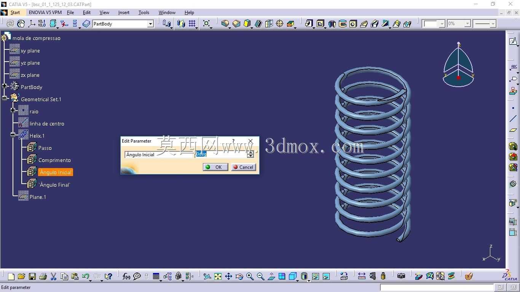Click the Sketch icon in right toolbar
Viewport: 520px width, 292px height.
tap(513, 41)
